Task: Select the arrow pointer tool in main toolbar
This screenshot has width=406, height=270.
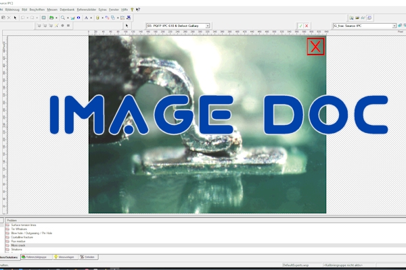Action: pyautogui.click(x=15, y=18)
